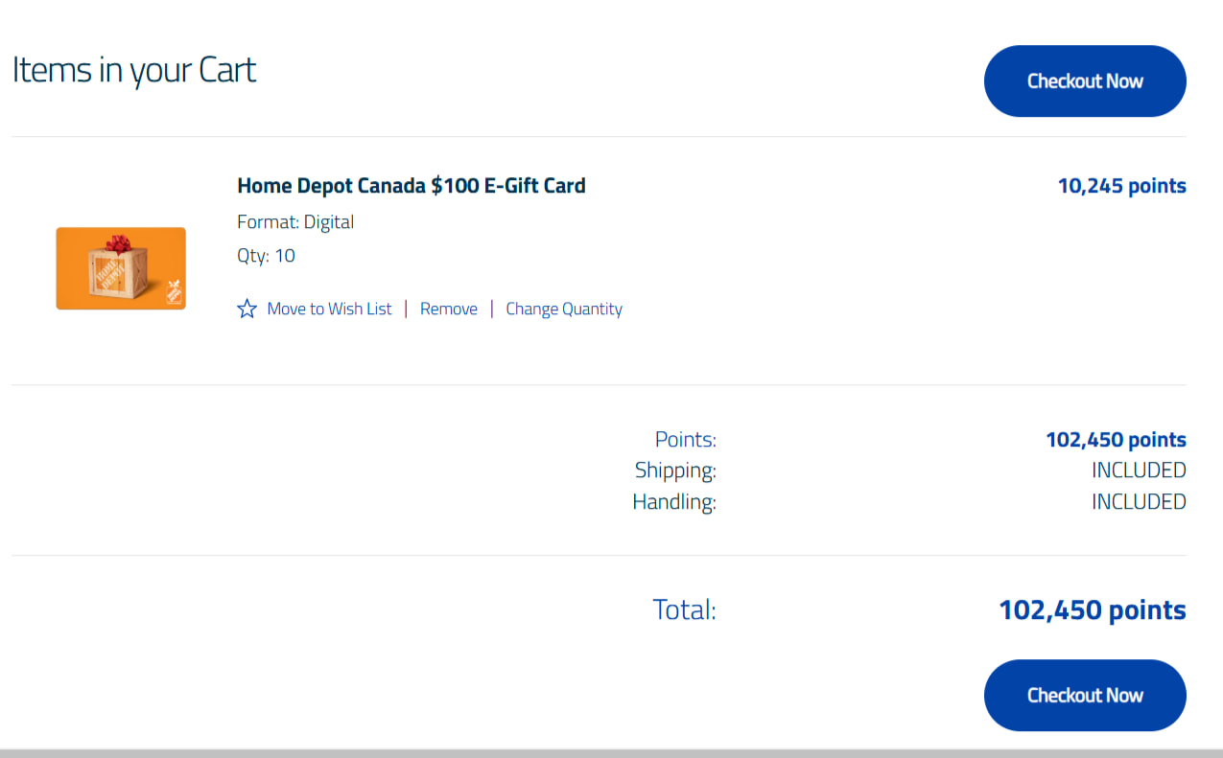The width and height of the screenshot is (1223, 758).
Task: Click the Format: Digital text
Action: [x=295, y=222]
